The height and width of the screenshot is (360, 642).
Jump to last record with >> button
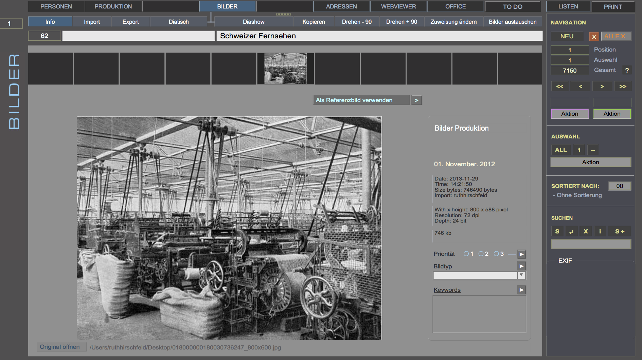point(623,87)
